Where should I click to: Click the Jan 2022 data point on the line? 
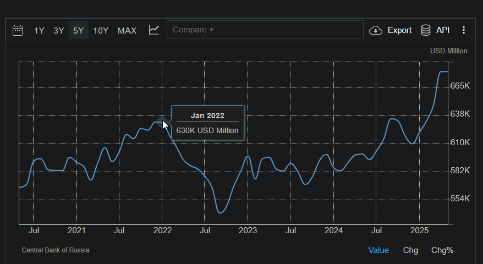162,122
